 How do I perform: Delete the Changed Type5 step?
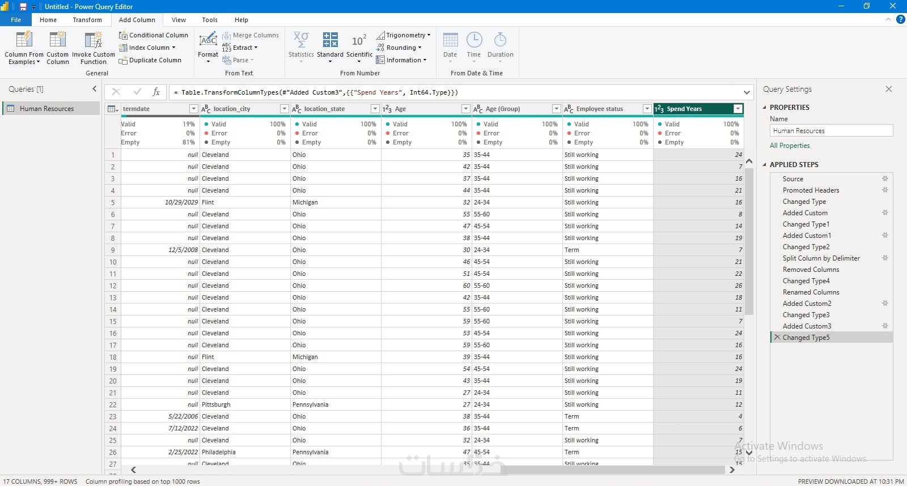coord(777,337)
